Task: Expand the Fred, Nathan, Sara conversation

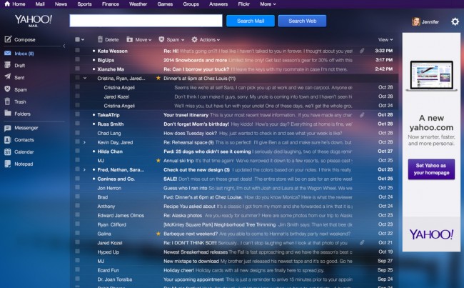Action: 85,170
